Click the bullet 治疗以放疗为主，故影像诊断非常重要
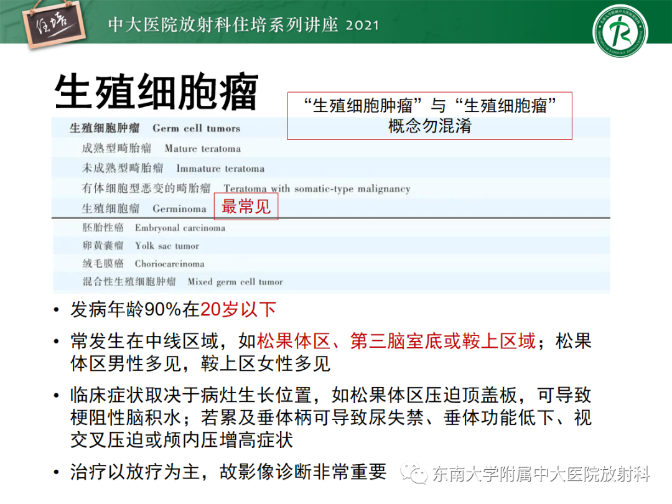The width and height of the screenshot is (672, 504). tap(228, 472)
